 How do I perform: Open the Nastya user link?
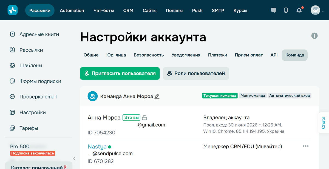[x=97, y=147]
